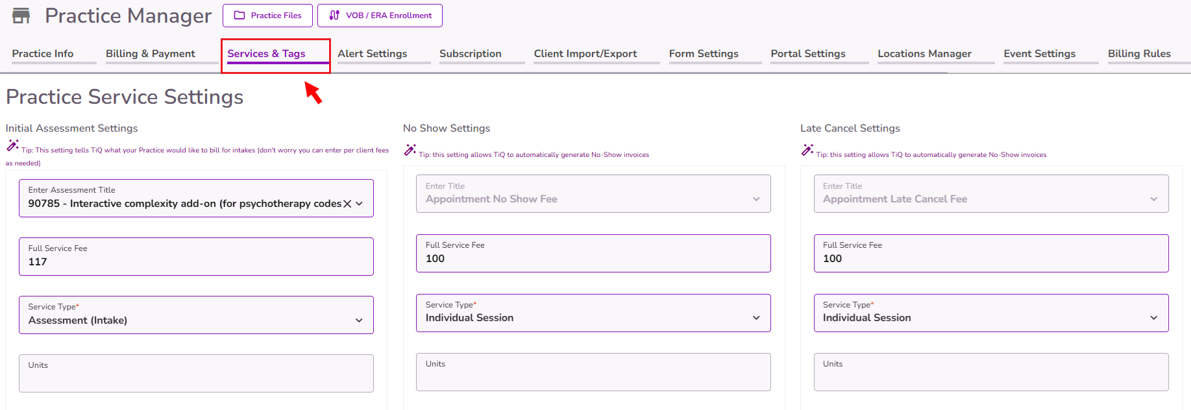Image resolution: width=1191 pixels, height=410 pixels.
Task: Open the Locations Manager tab
Action: click(x=924, y=54)
